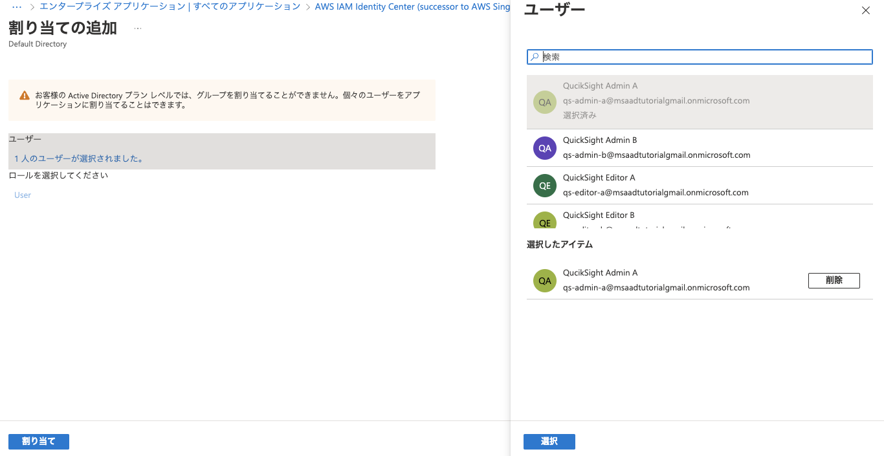Click qs-admin-a email in selected items
The width and height of the screenshot is (884, 456).
[x=656, y=288]
